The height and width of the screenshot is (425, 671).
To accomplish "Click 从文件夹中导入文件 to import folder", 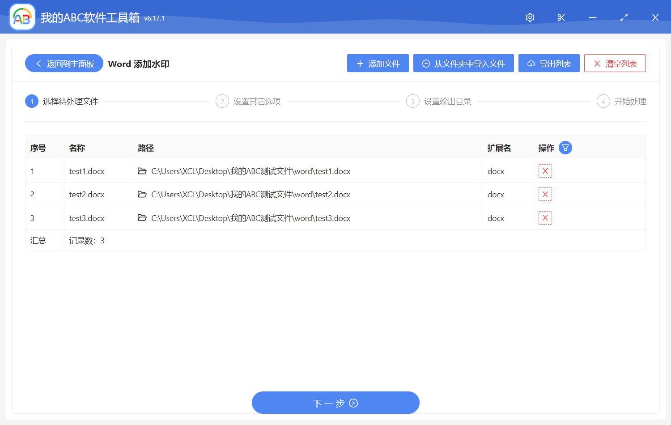I will 463,63.
